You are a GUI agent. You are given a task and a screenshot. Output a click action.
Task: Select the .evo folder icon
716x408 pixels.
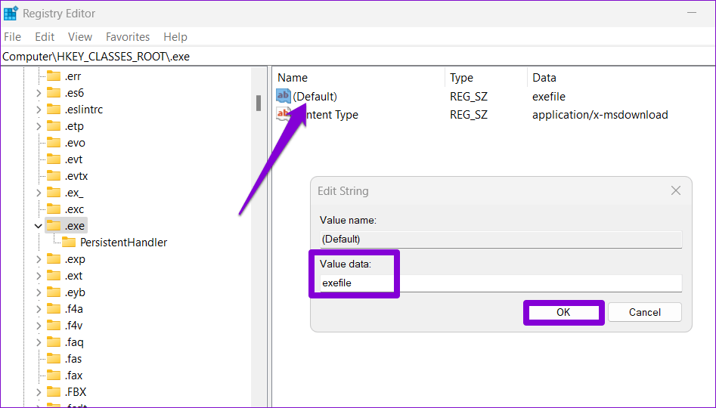pyautogui.click(x=54, y=143)
